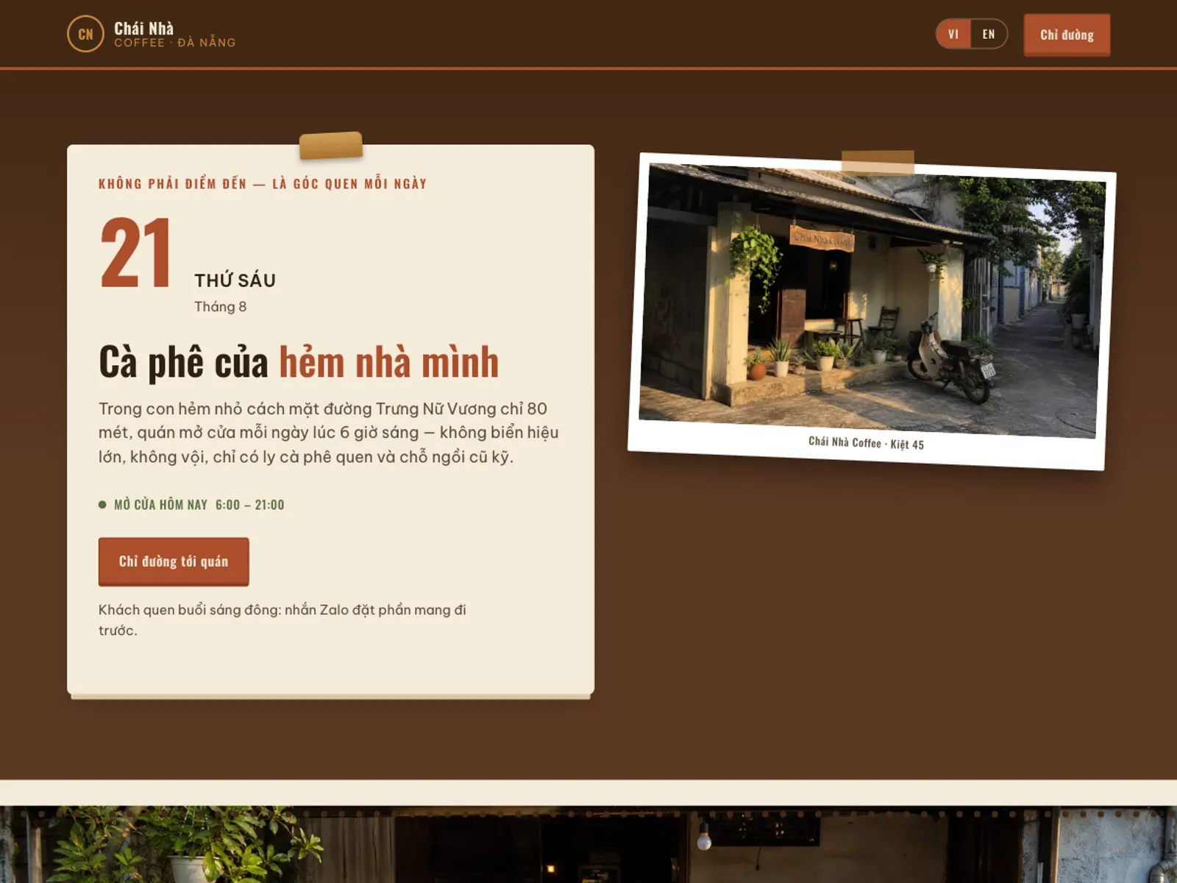Screen dimensions: 1177x883
Task: Click the Zalo note about takeaway orders
Action: 282,620
